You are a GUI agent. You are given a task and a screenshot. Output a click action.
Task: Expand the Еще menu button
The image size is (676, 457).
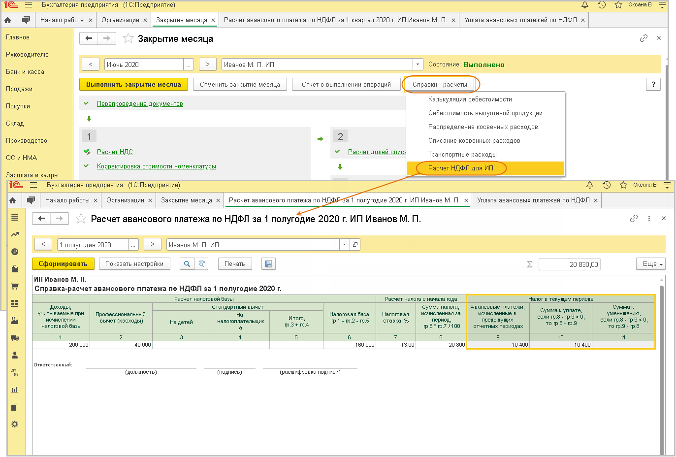tap(651, 264)
